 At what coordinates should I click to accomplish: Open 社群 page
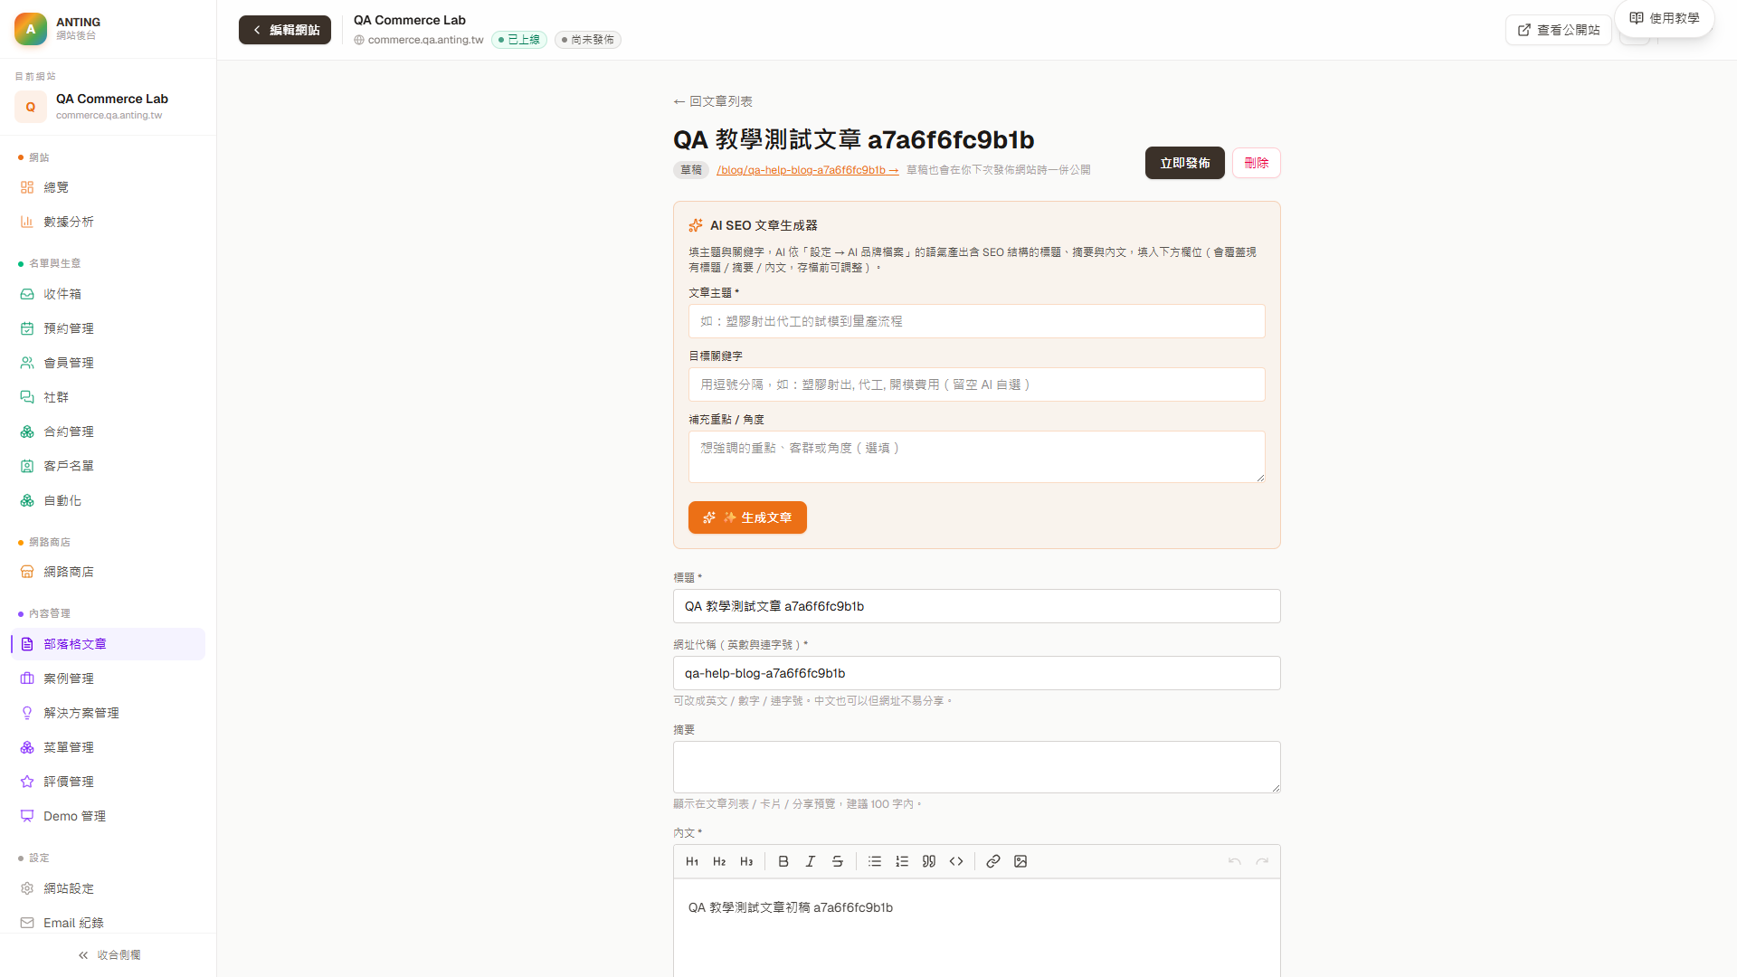pyautogui.click(x=109, y=397)
